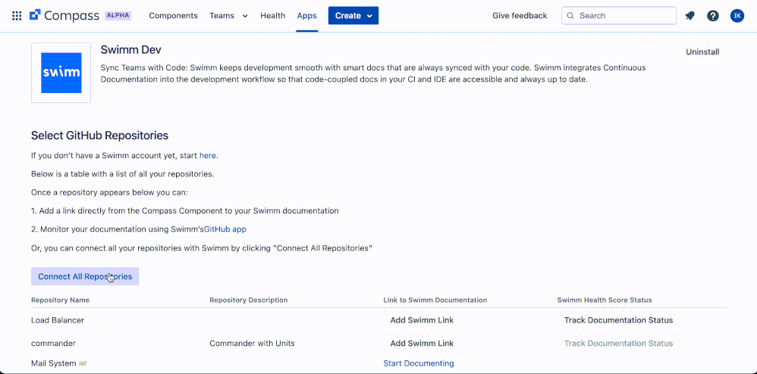Screen dimensions: 757x374
Task: Open the GitHub app link
Action: (x=225, y=229)
